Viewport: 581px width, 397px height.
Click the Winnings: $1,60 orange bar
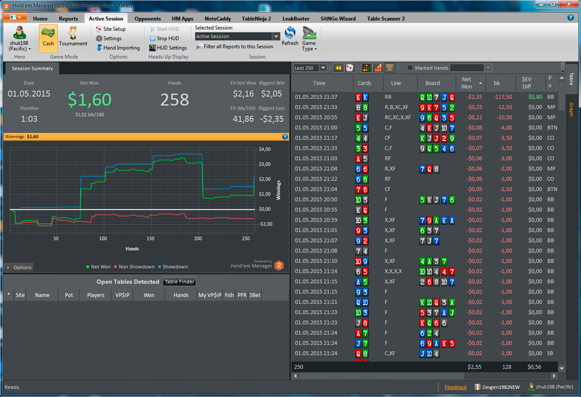[146, 136]
